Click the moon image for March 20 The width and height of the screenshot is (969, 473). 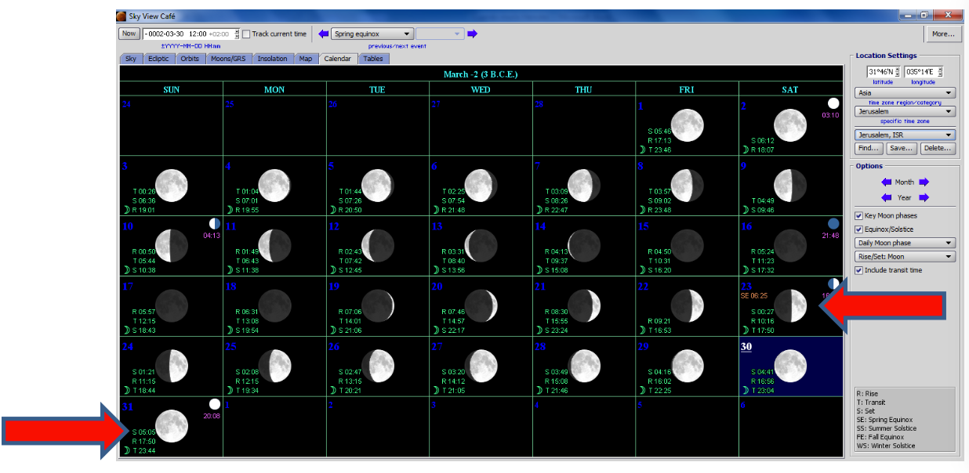point(481,306)
